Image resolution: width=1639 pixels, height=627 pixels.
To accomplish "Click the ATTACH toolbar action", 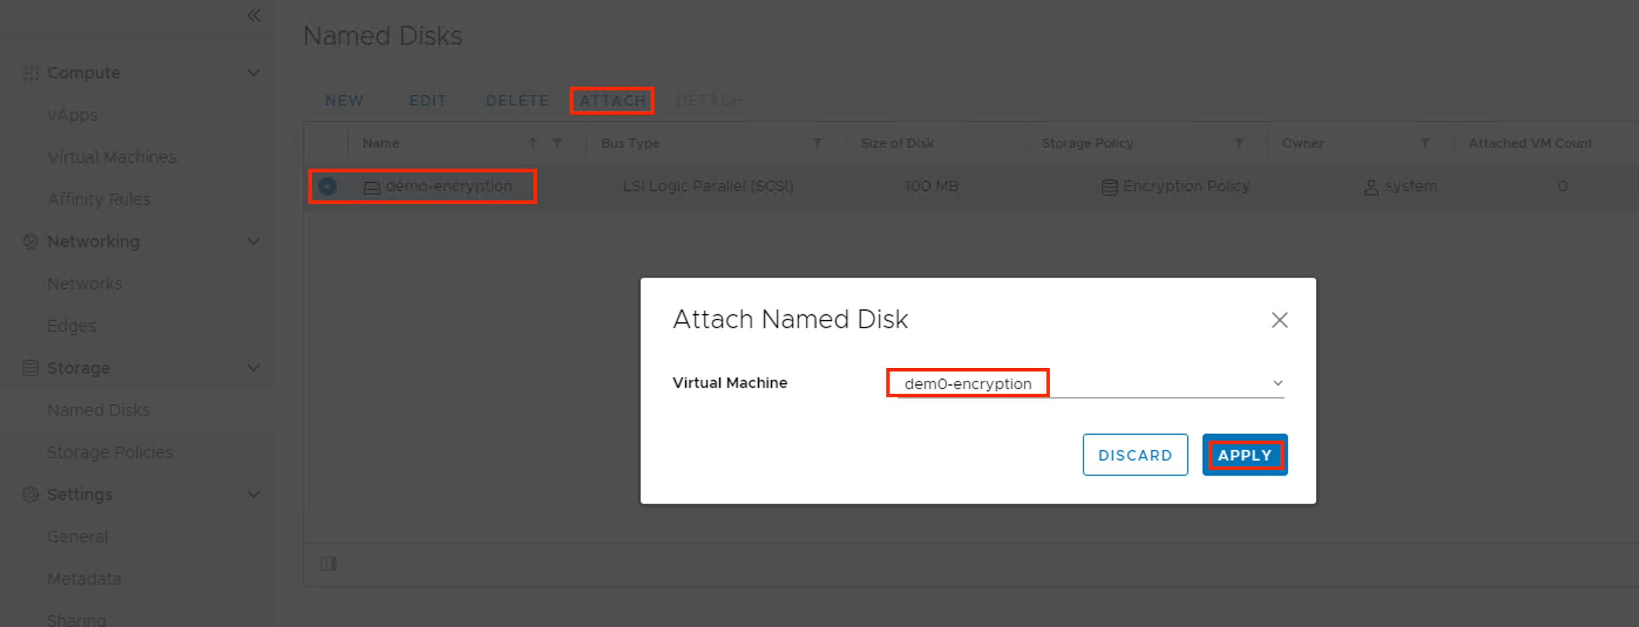I will tap(612, 100).
